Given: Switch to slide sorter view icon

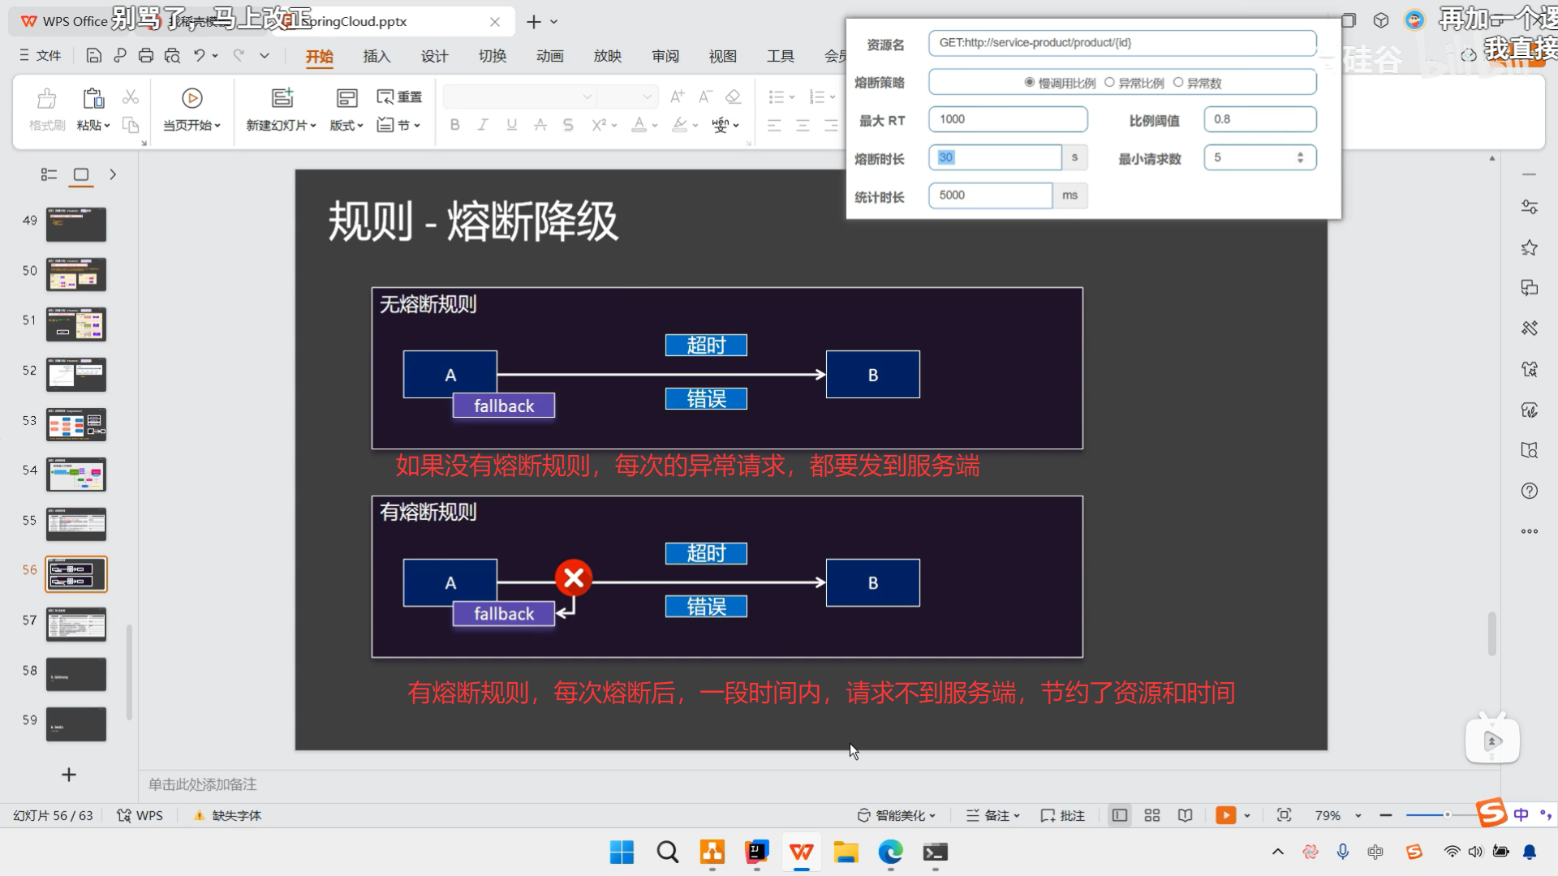Looking at the screenshot, I should 1151,815.
